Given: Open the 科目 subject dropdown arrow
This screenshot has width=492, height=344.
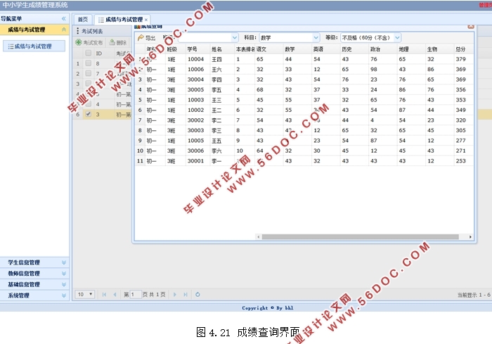Looking at the screenshot, I should [x=316, y=38].
